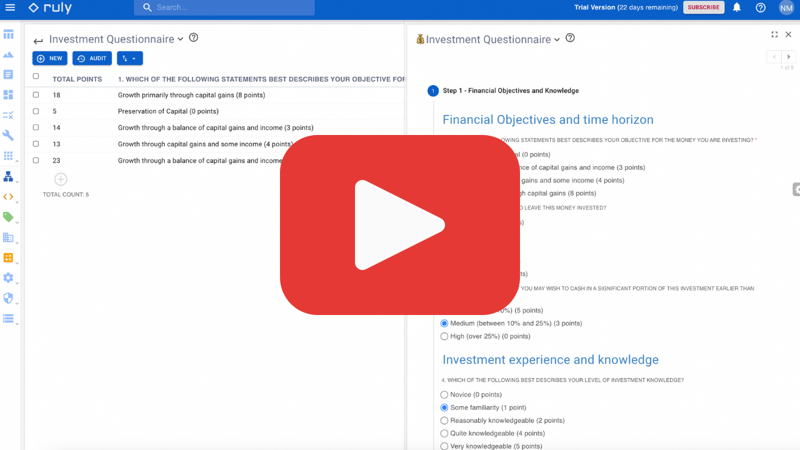Image resolution: width=800 pixels, height=450 pixels.
Task: Open the apps grid sidebar icon
Action: tap(8, 156)
